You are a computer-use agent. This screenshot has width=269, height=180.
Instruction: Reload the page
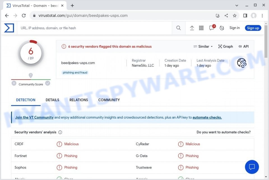pyautogui.click(x=24, y=16)
